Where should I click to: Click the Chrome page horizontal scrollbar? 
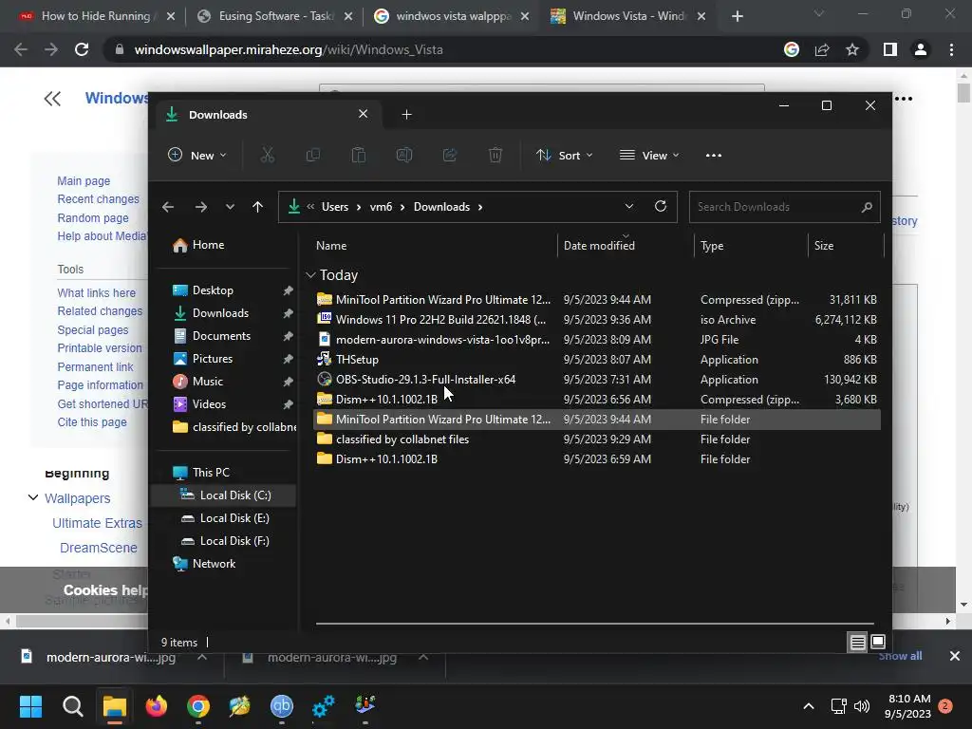(477, 621)
